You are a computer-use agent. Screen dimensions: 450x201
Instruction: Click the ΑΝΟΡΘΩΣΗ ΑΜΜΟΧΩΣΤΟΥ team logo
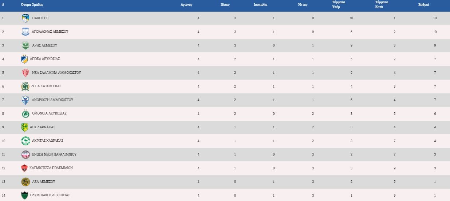click(25, 100)
